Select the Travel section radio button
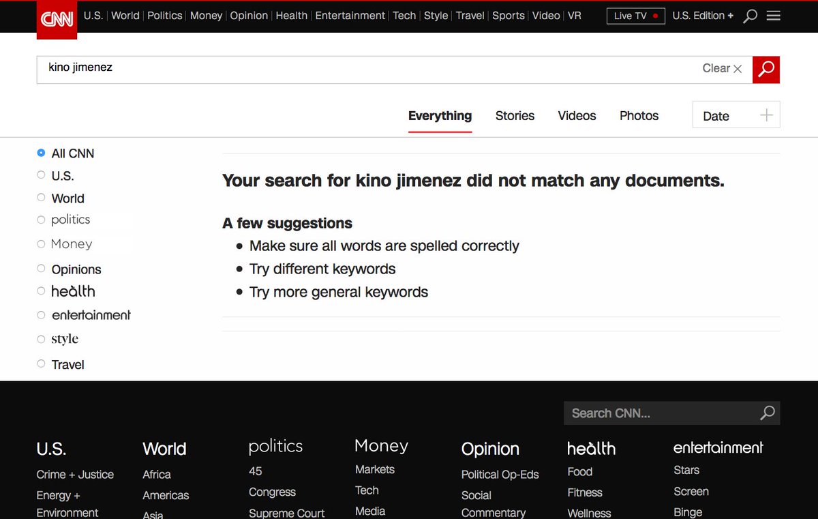This screenshot has width=818, height=519. pos(41,364)
